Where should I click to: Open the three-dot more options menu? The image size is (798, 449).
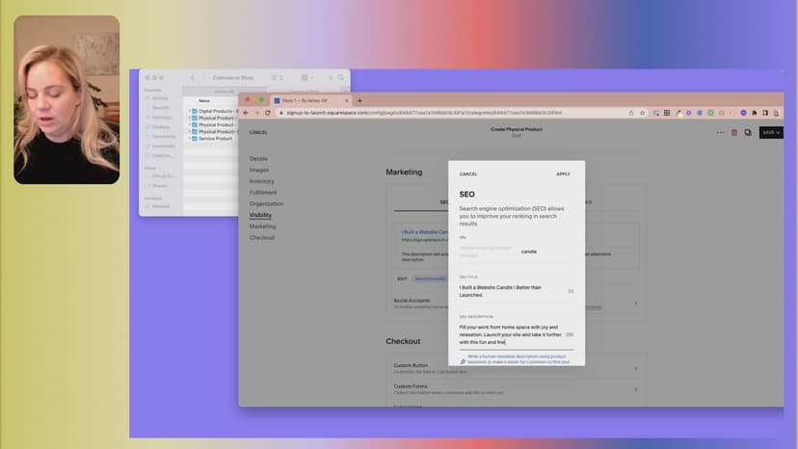coord(720,132)
